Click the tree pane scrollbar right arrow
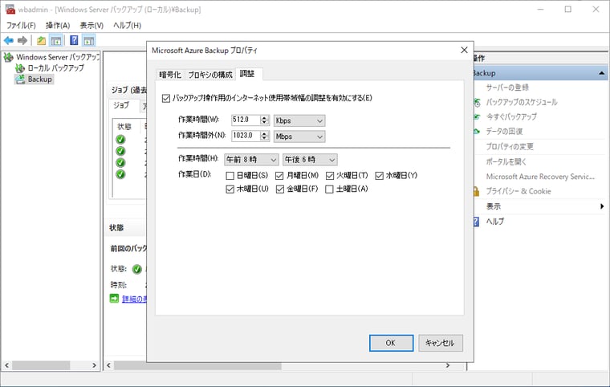Image resolution: width=610 pixels, height=387 pixels. click(x=94, y=365)
